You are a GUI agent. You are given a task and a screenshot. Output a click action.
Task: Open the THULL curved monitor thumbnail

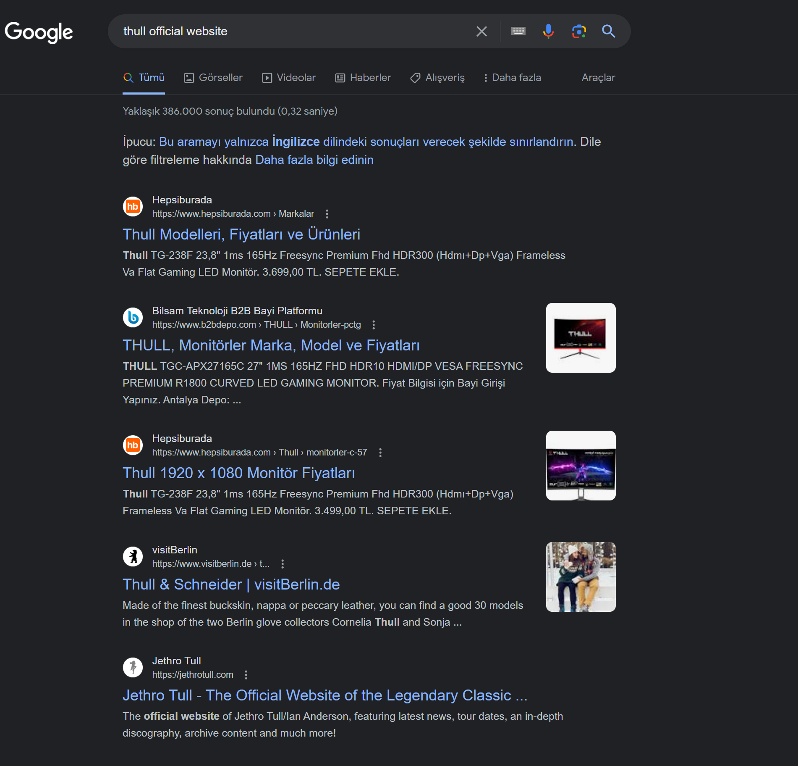(581, 338)
